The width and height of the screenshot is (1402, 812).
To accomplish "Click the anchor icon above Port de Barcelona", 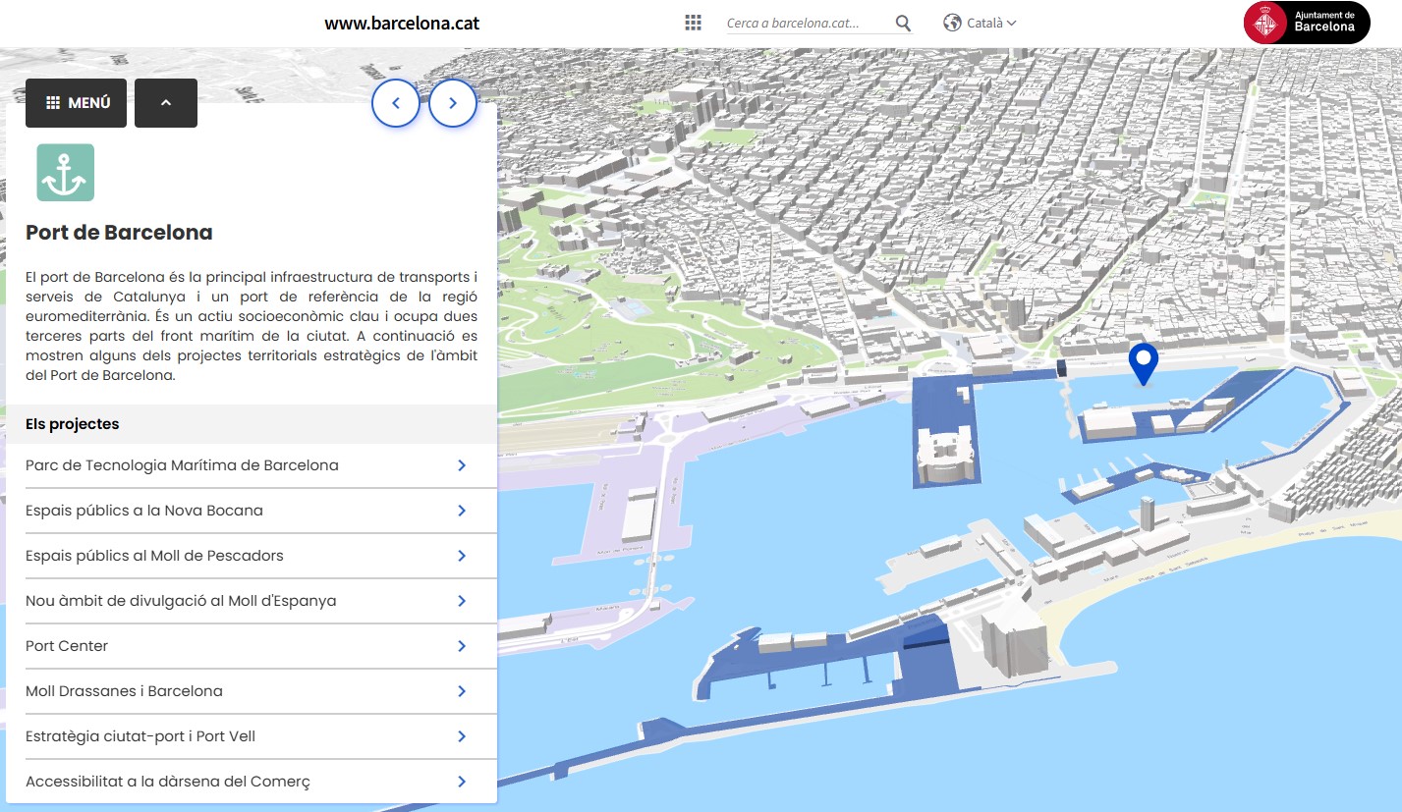I will pos(64,171).
